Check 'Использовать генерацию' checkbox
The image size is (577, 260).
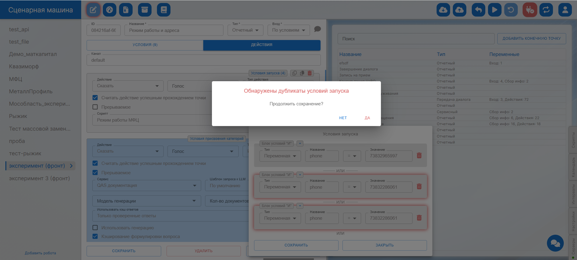click(95, 228)
